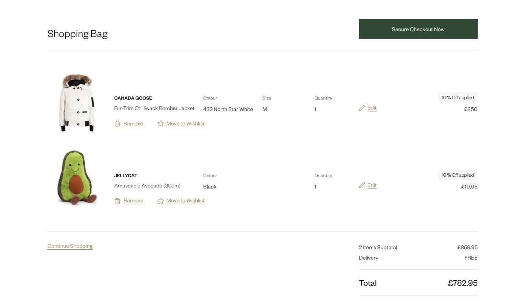Click 10 % Off applied badge for jacket
Screen dimensions: 532x301
pos(458,97)
